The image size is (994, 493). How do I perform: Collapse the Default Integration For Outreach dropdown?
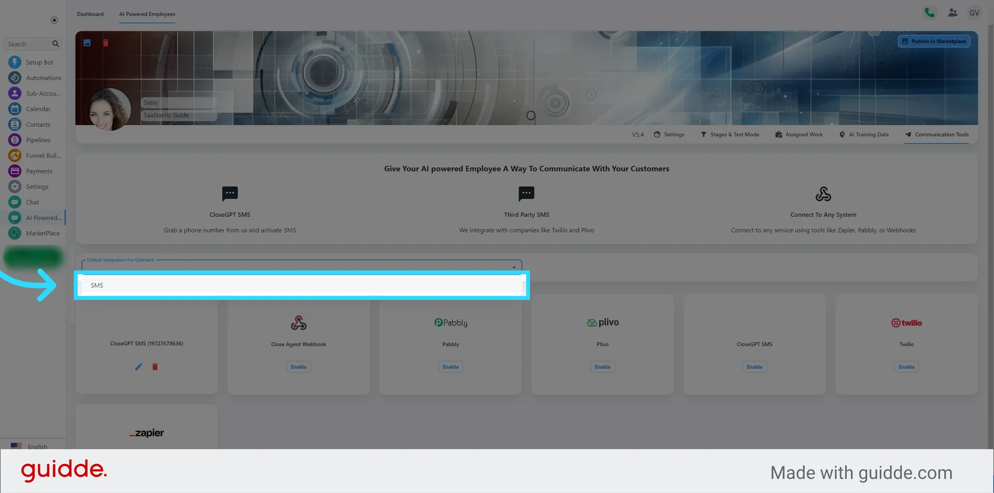tap(514, 267)
